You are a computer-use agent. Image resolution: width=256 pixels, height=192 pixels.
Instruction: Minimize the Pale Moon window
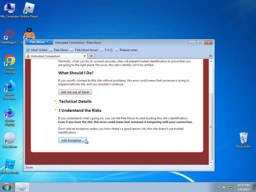tap(192, 42)
